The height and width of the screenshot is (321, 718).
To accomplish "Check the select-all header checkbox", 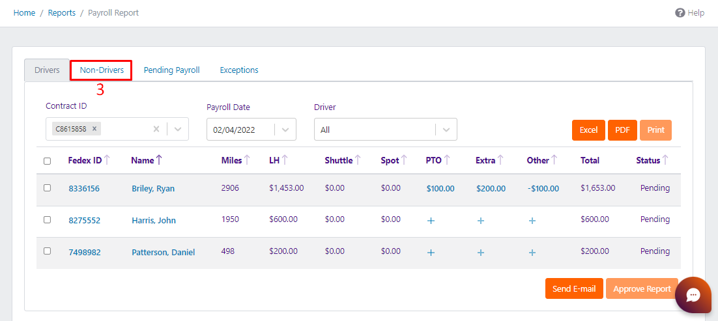I will click(47, 161).
